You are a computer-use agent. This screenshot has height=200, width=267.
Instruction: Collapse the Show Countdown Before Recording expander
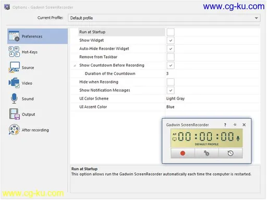(x=75, y=66)
